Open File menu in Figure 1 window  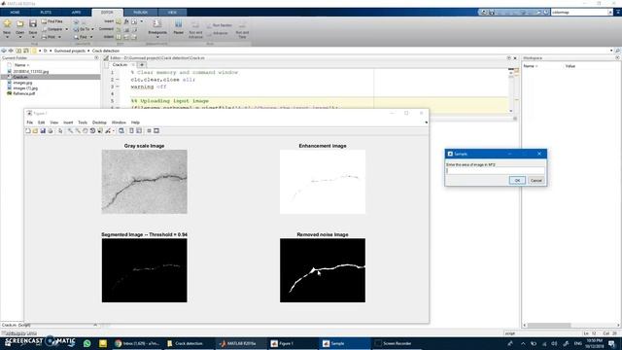pos(30,122)
